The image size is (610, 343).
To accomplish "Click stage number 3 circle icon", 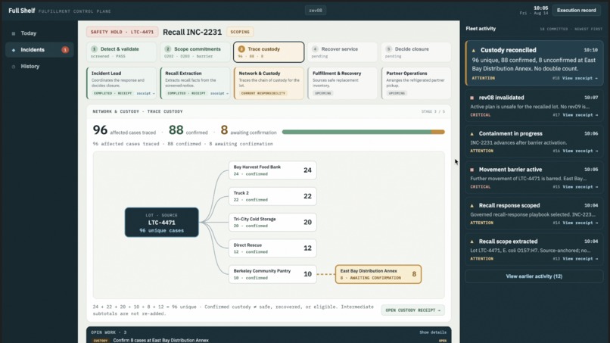I will (x=241, y=49).
